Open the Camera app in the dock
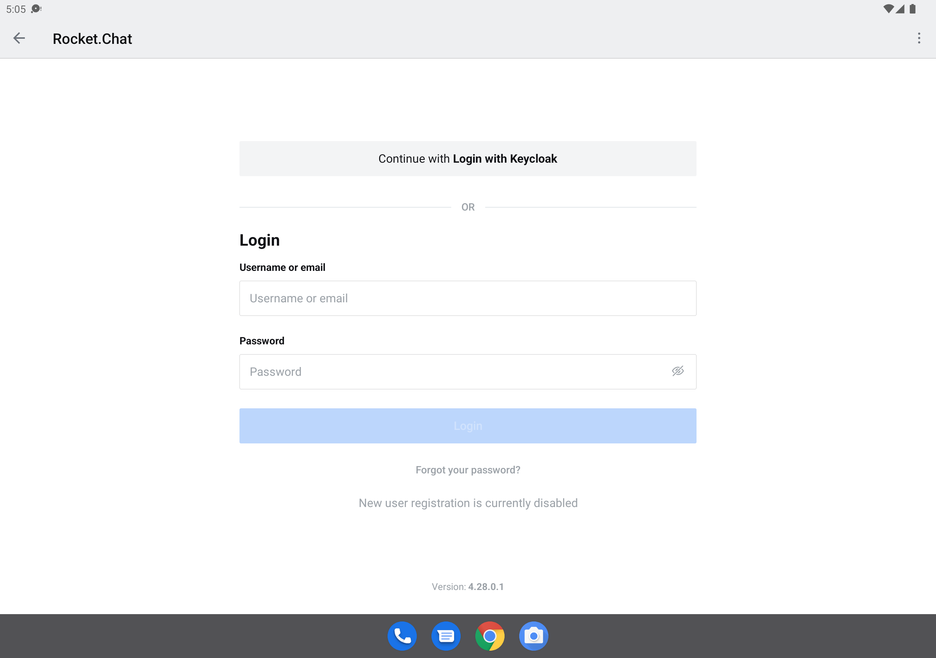 click(x=534, y=636)
